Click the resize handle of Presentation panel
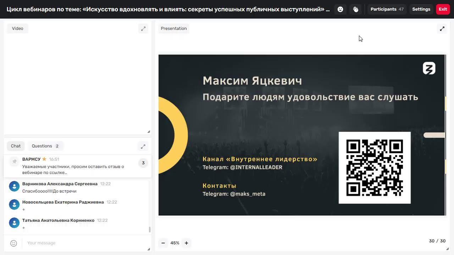Image resolution: width=454 pixels, height=255 pixels. [447, 249]
